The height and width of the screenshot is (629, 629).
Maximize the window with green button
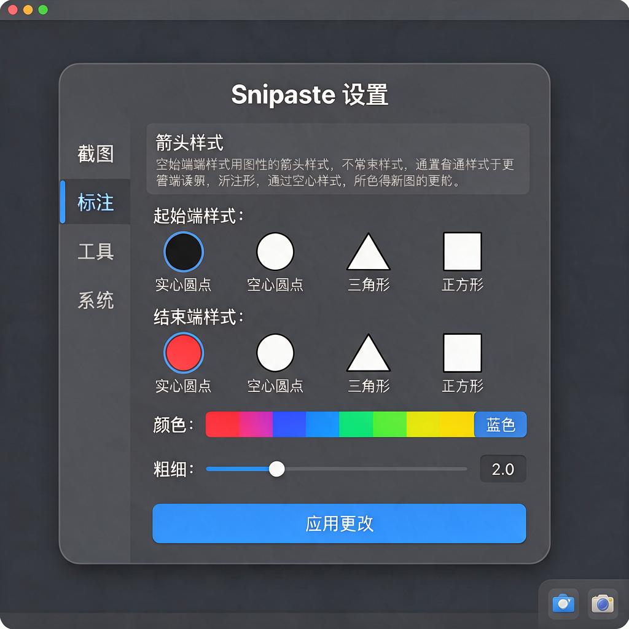[x=43, y=10]
